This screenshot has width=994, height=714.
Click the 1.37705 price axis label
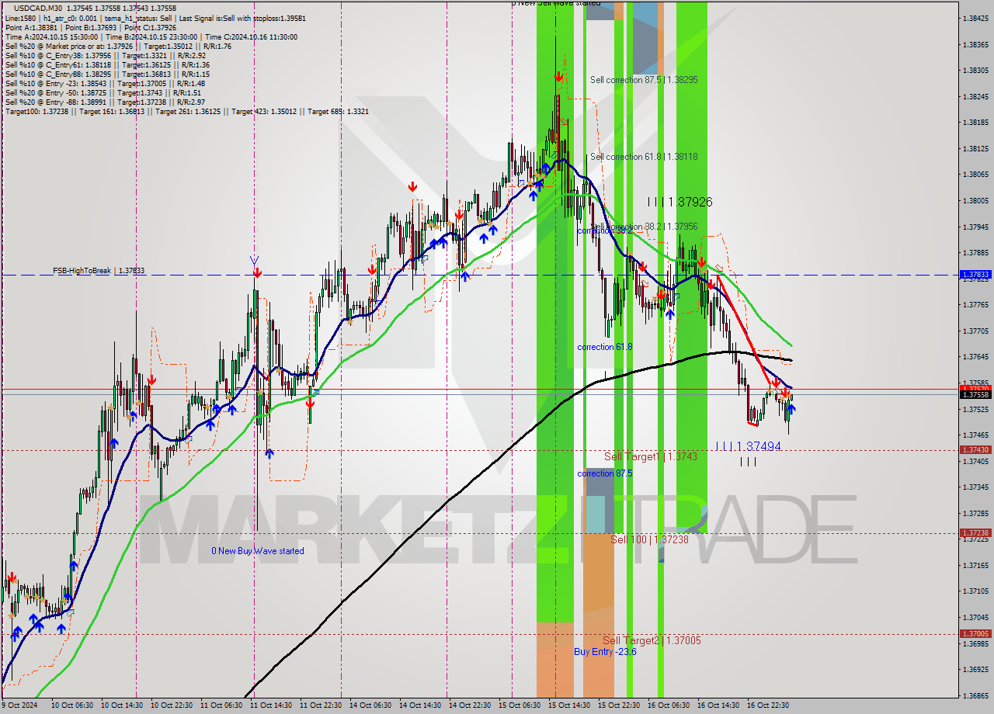point(975,331)
